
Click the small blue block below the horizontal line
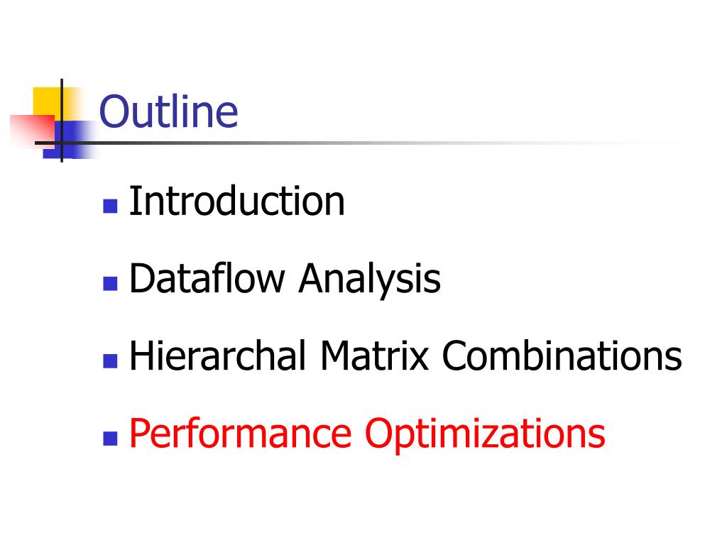[58, 152]
